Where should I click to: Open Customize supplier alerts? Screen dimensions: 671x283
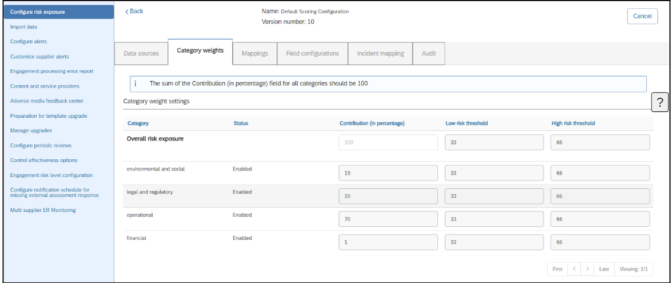click(x=39, y=56)
